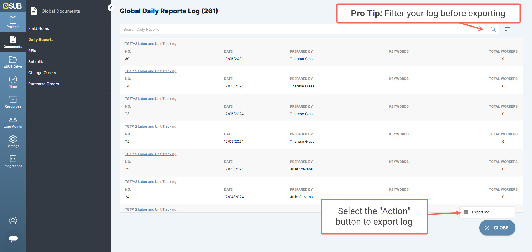This screenshot has height=252, width=532.
Task: Click report number 24 value
Action: tap(127, 197)
